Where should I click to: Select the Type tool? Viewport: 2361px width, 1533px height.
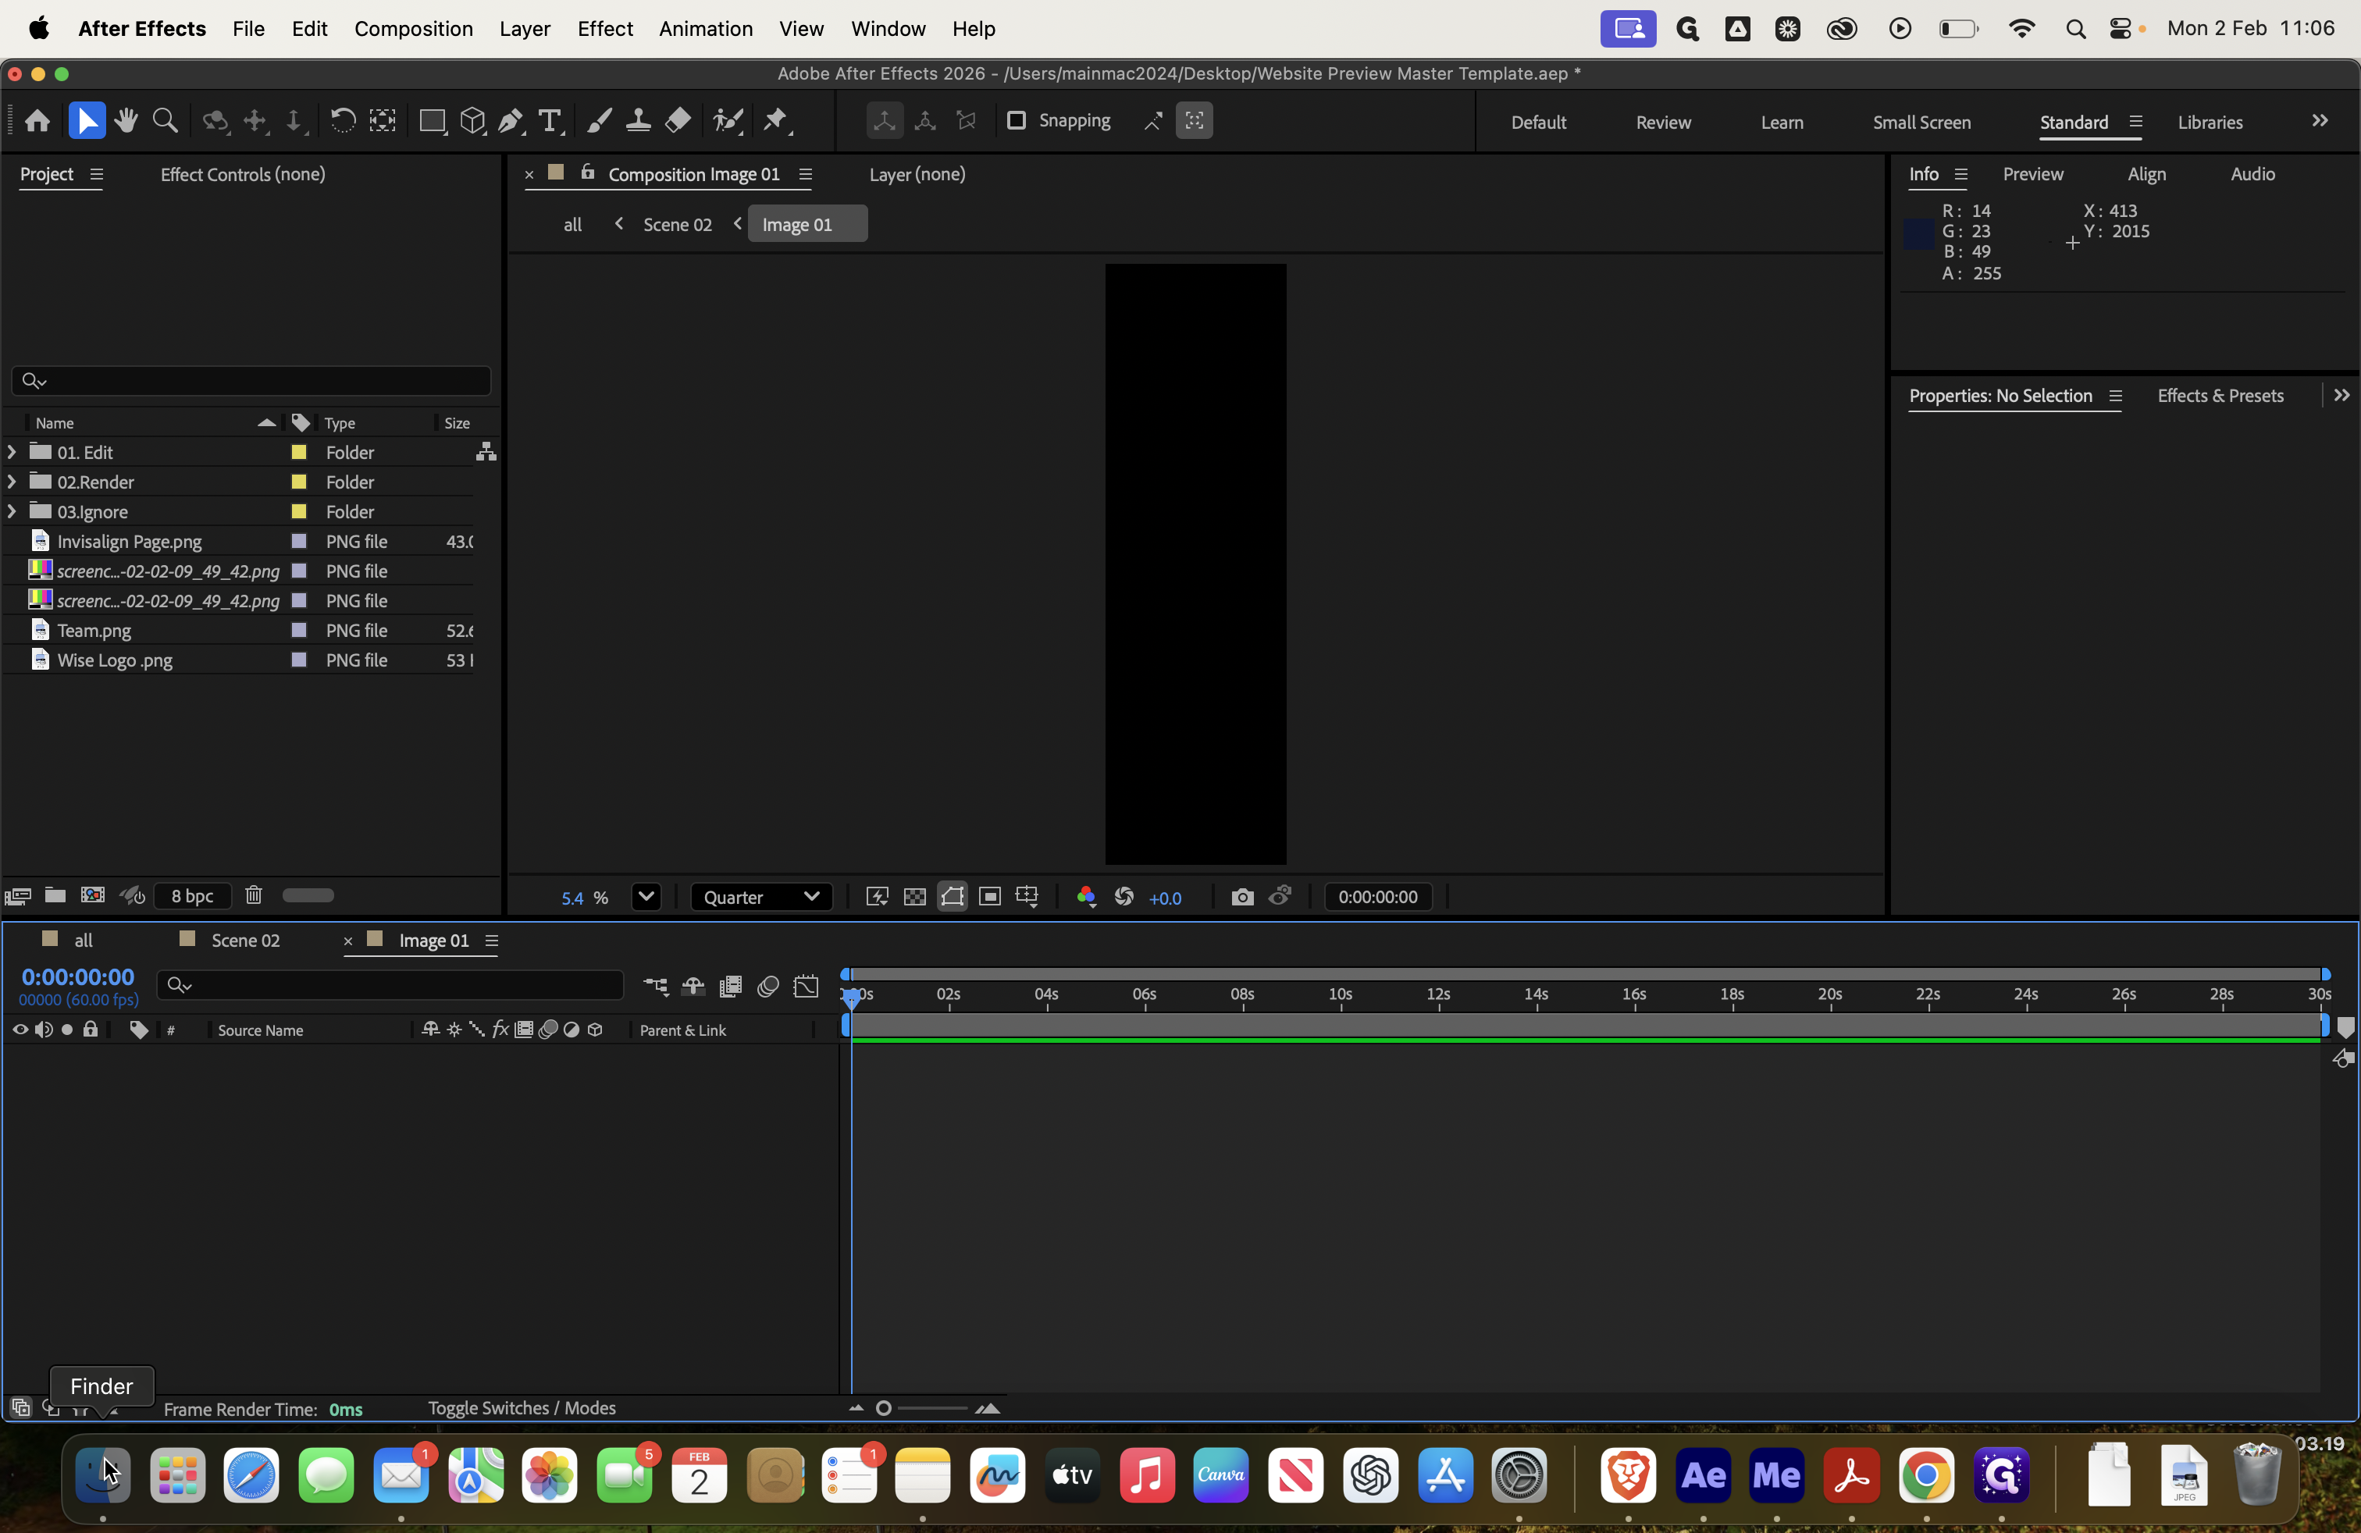point(550,121)
